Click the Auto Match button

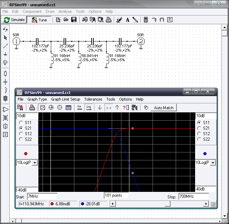click(x=164, y=108)
